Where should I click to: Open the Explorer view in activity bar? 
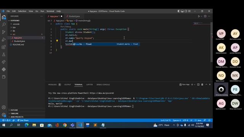[x=4, y=17]
